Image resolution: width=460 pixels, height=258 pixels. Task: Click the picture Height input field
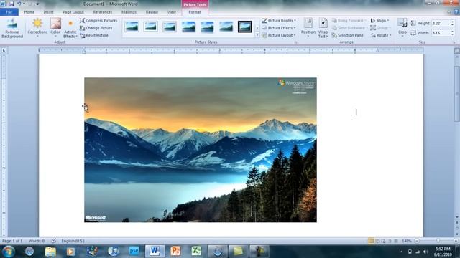tap(441, 23)
